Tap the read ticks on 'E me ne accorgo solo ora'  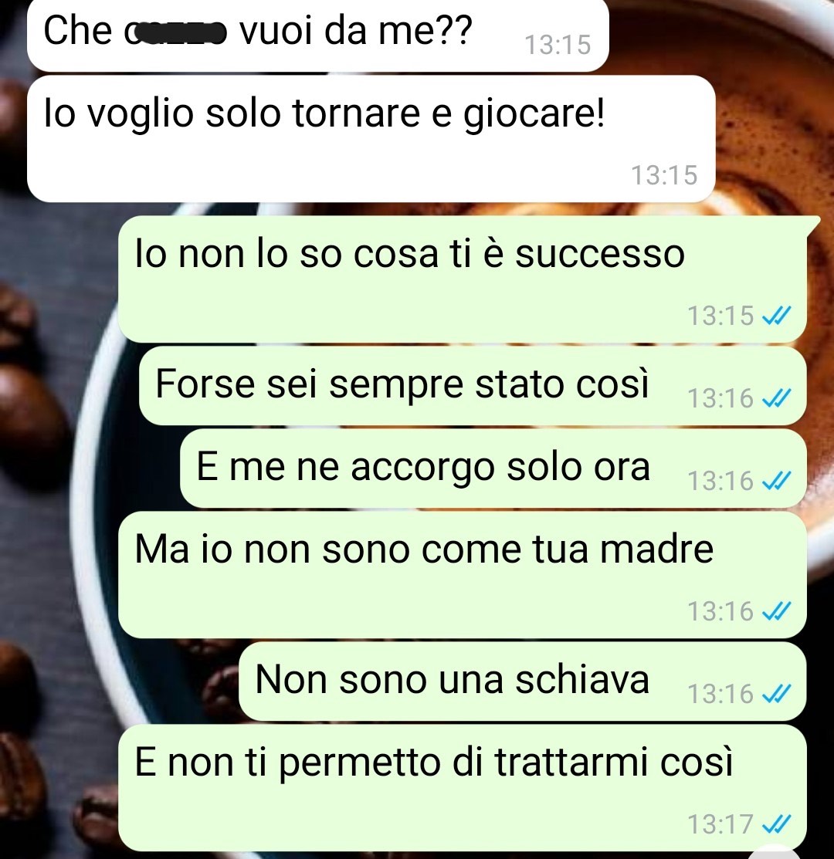coord(777,481)
